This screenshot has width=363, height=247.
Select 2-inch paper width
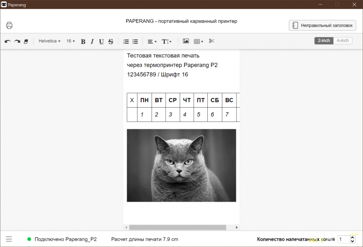click(324, 40)
